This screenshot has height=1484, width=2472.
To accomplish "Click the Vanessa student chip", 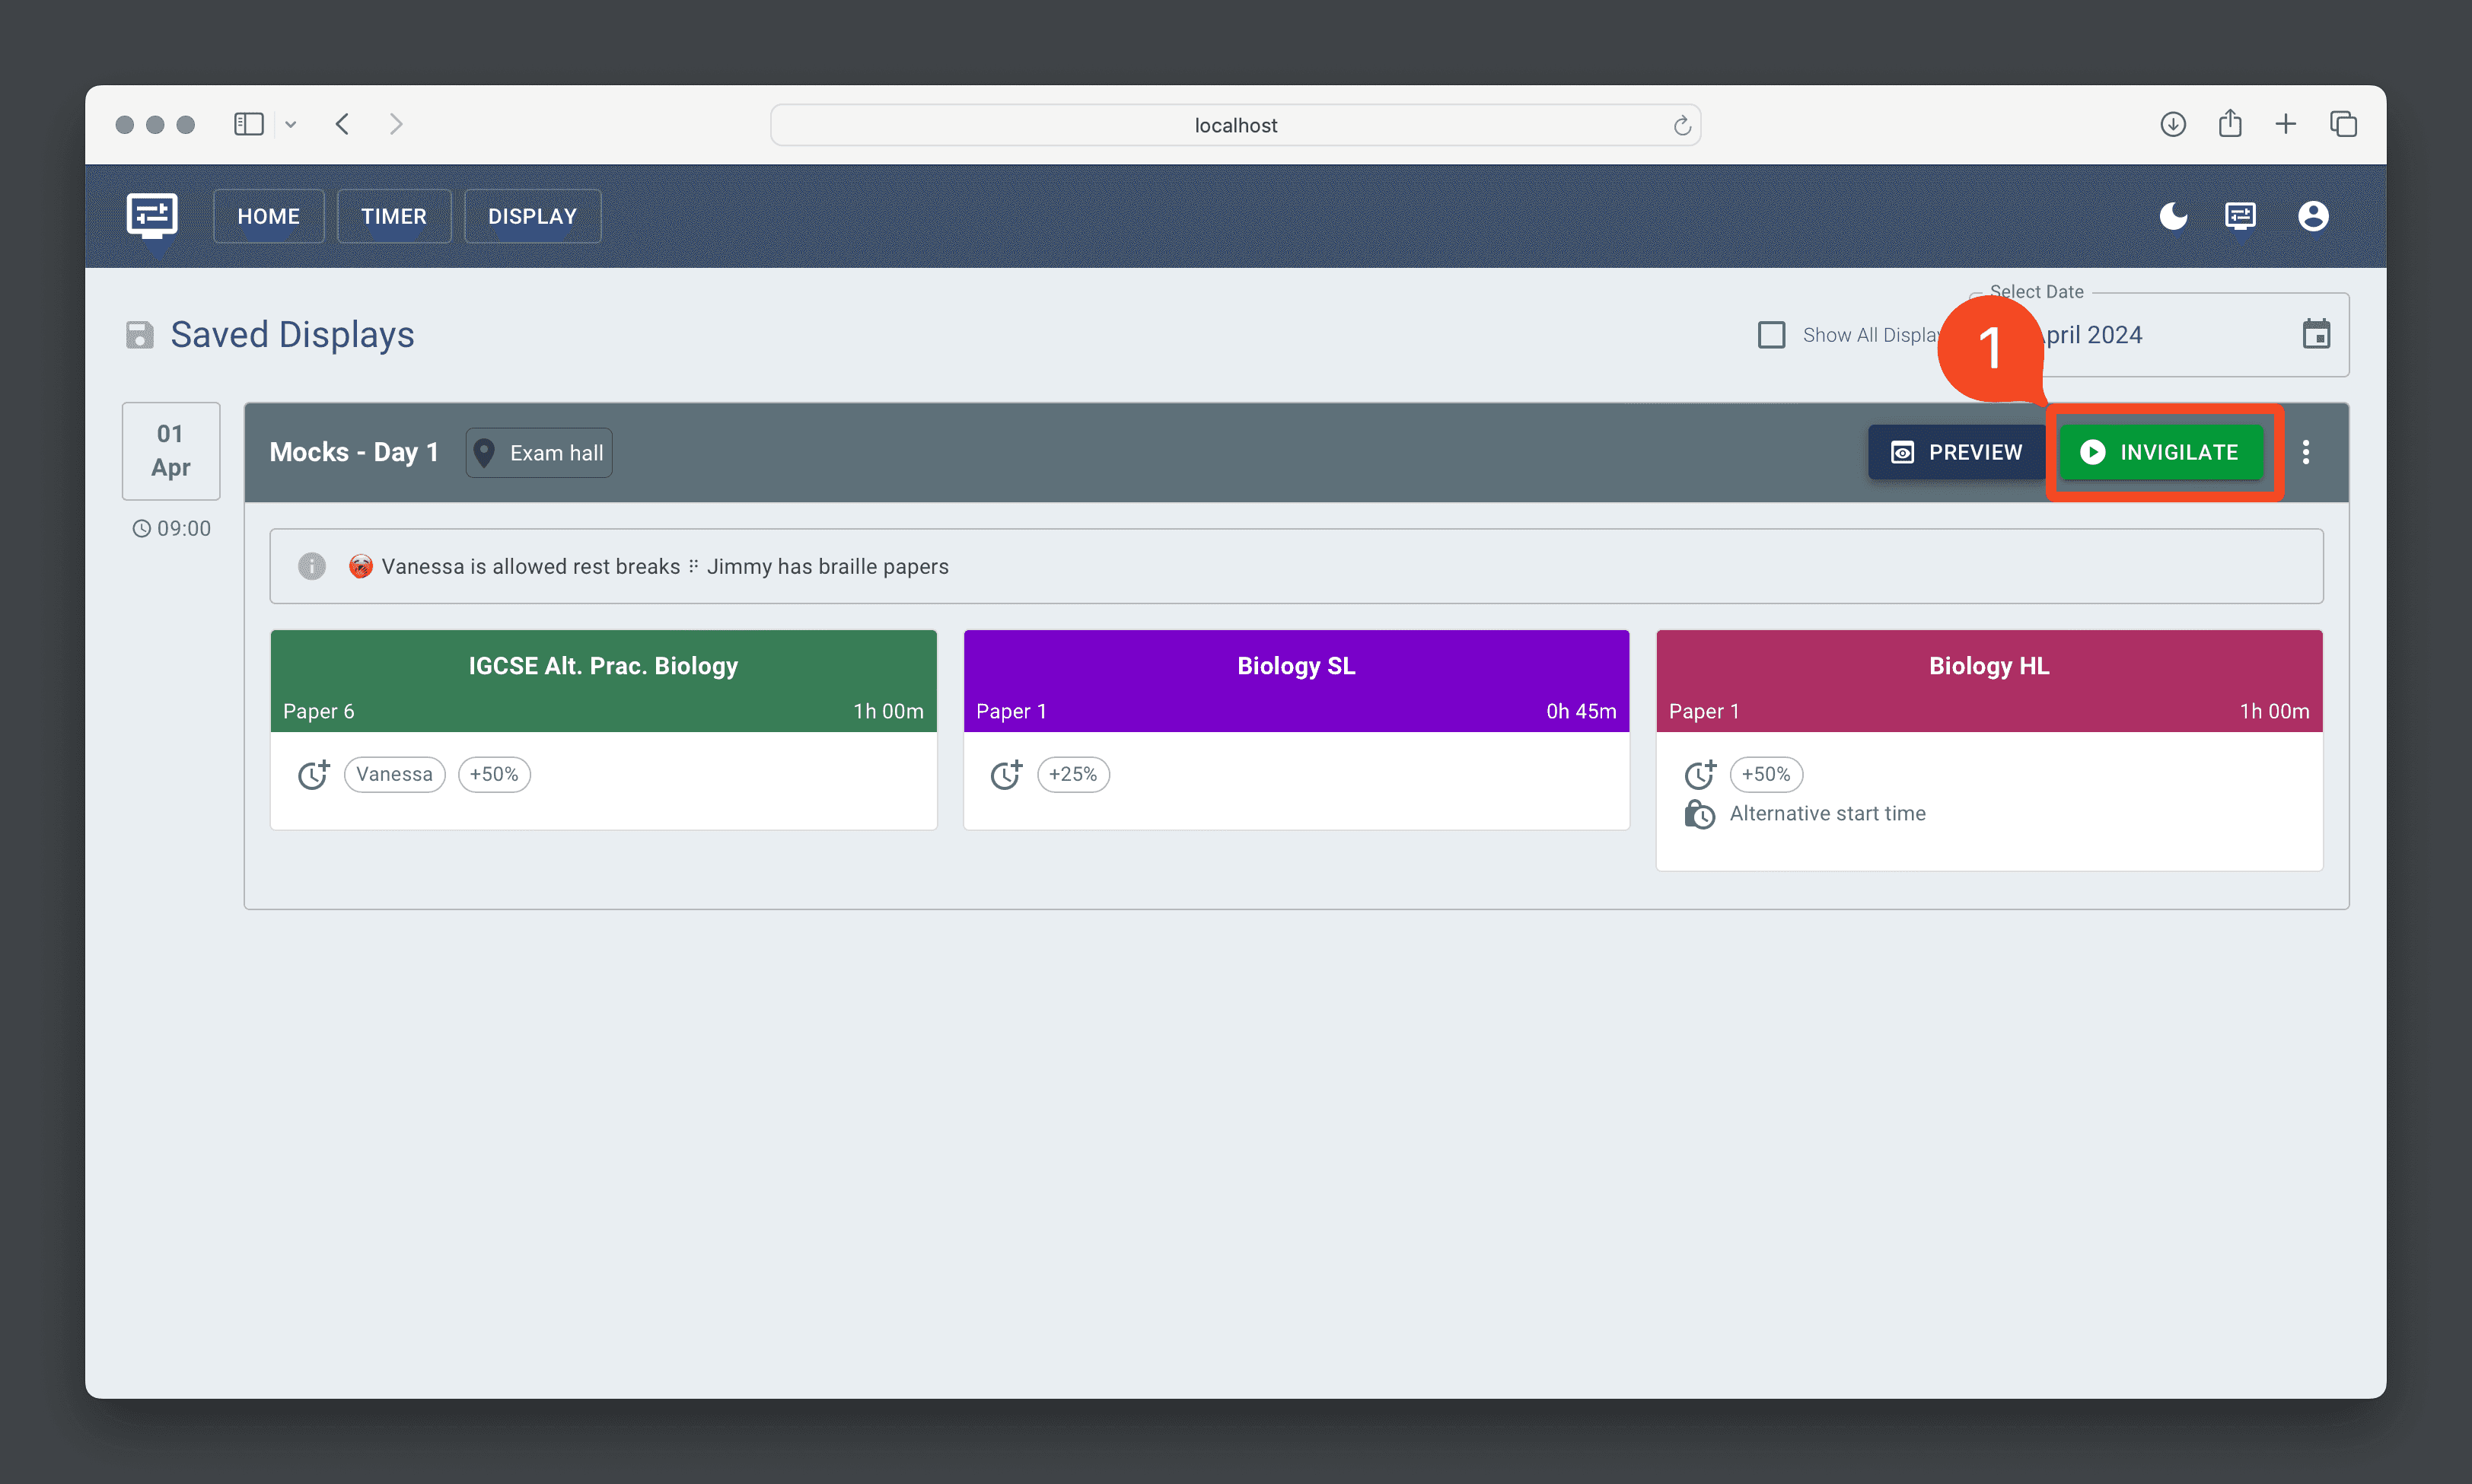I will 394,774.
